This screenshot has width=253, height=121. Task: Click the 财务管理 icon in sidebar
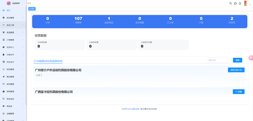3,69
